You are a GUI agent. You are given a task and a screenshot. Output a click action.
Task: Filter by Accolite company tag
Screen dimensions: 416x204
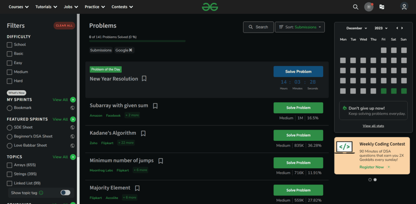click(112, 198)
